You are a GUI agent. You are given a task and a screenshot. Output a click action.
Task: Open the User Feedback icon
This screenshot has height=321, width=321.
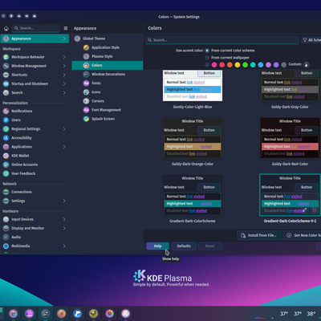tap(6, 173)
